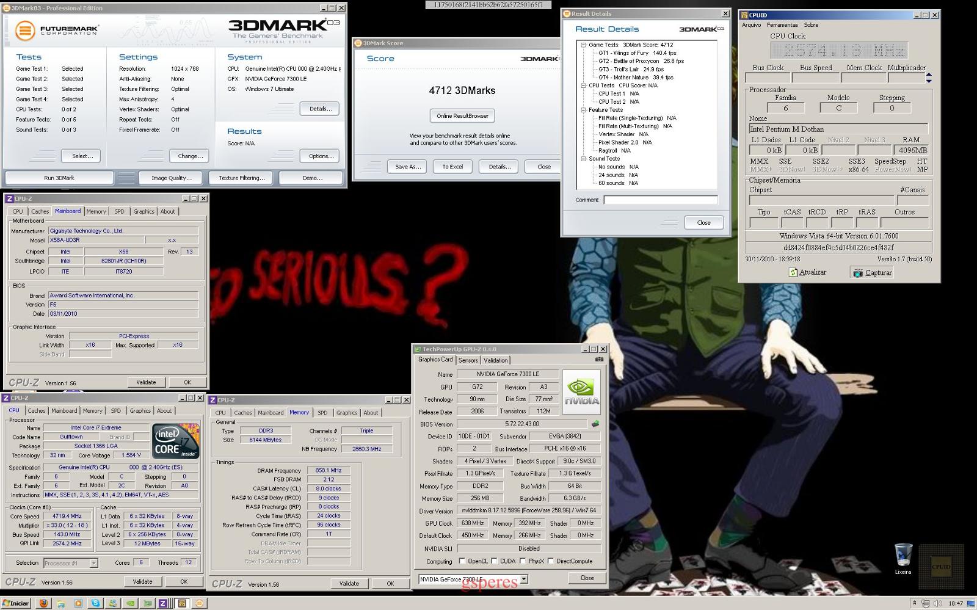
Task: Toggle the CUDA checkbox
Action: 494,561
